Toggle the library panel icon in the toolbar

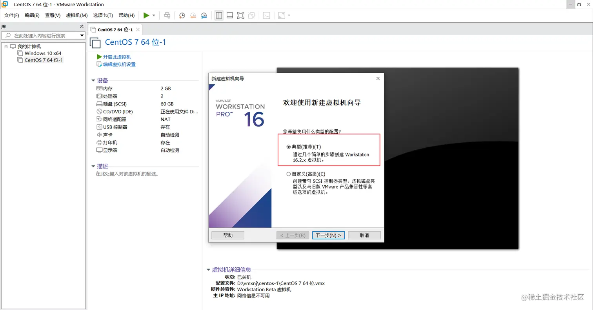pos(218,15)
